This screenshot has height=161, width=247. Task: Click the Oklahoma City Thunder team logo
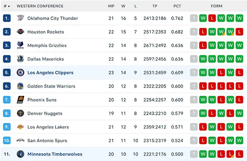pos(21,18)
